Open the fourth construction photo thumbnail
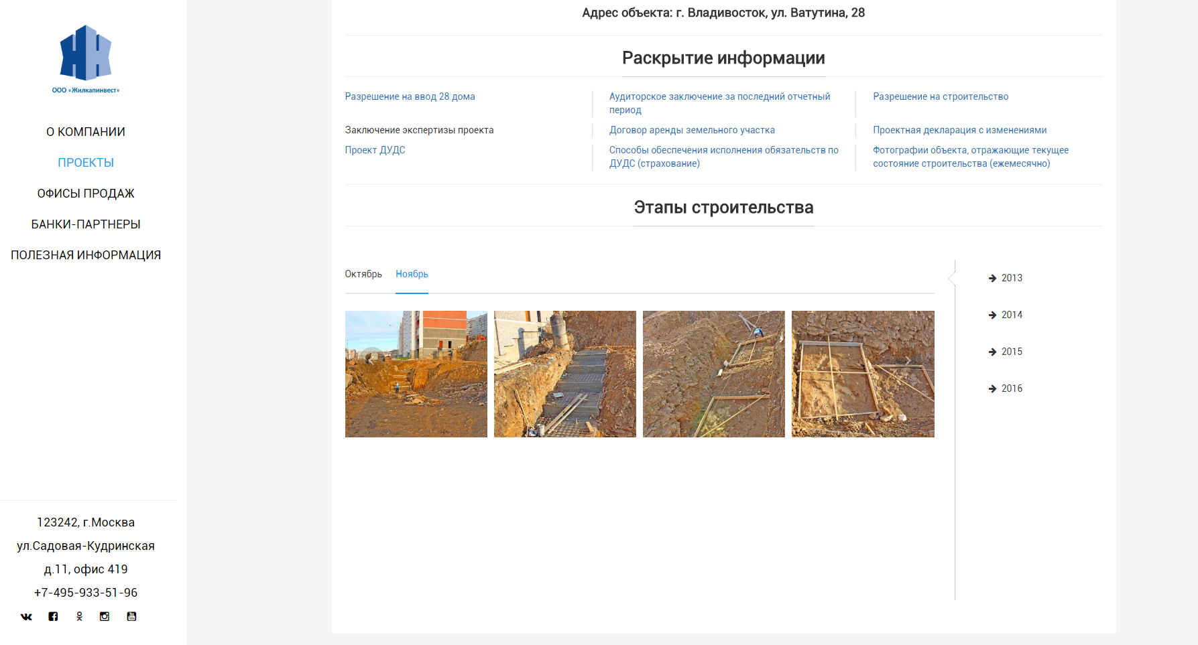Screen dimensions: 1198x645 863,374
